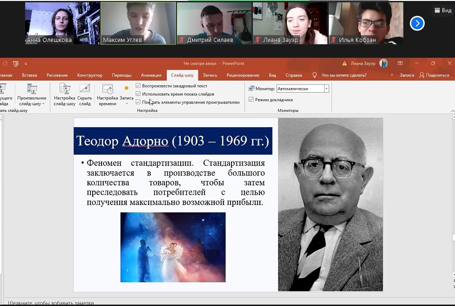455x306 pixels.
Task: Open the Монитор dropdown list
Action: click(326, 88)
